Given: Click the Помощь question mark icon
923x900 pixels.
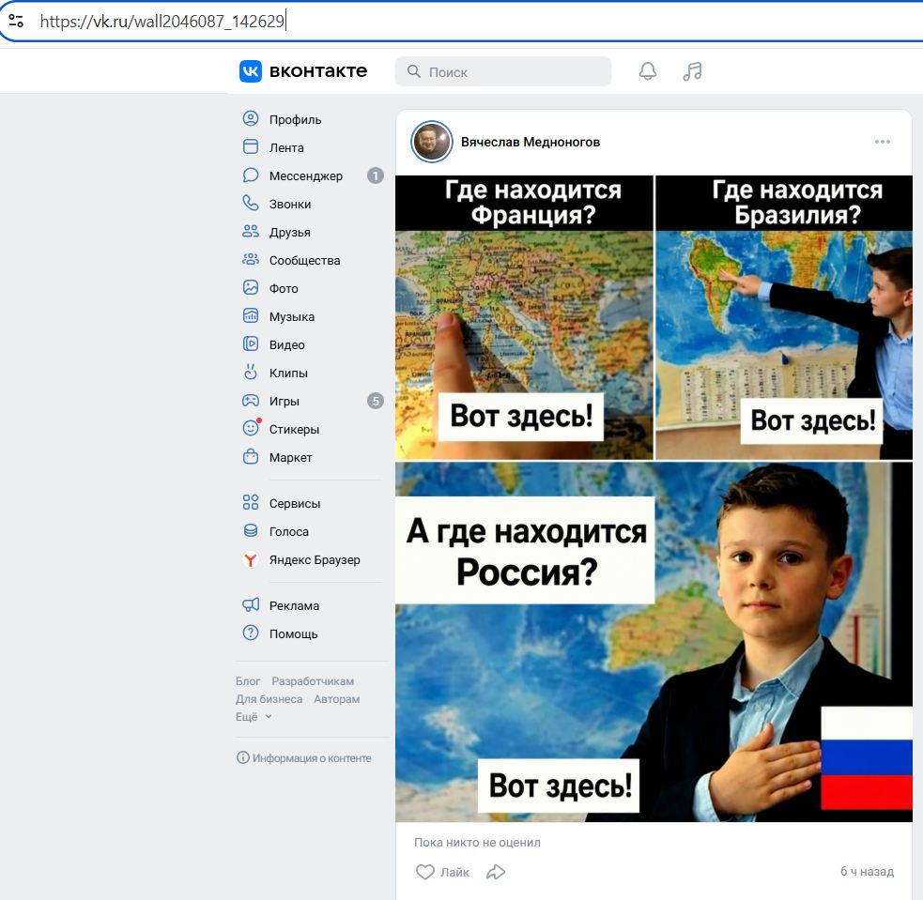Looking at the screenshot, I should [251, 633].
